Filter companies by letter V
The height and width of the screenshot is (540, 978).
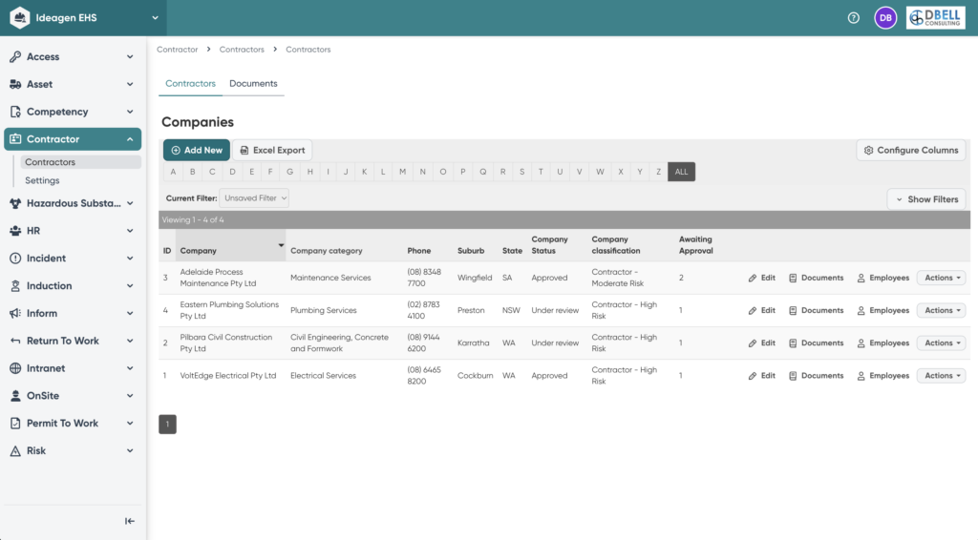coord(580,172)
